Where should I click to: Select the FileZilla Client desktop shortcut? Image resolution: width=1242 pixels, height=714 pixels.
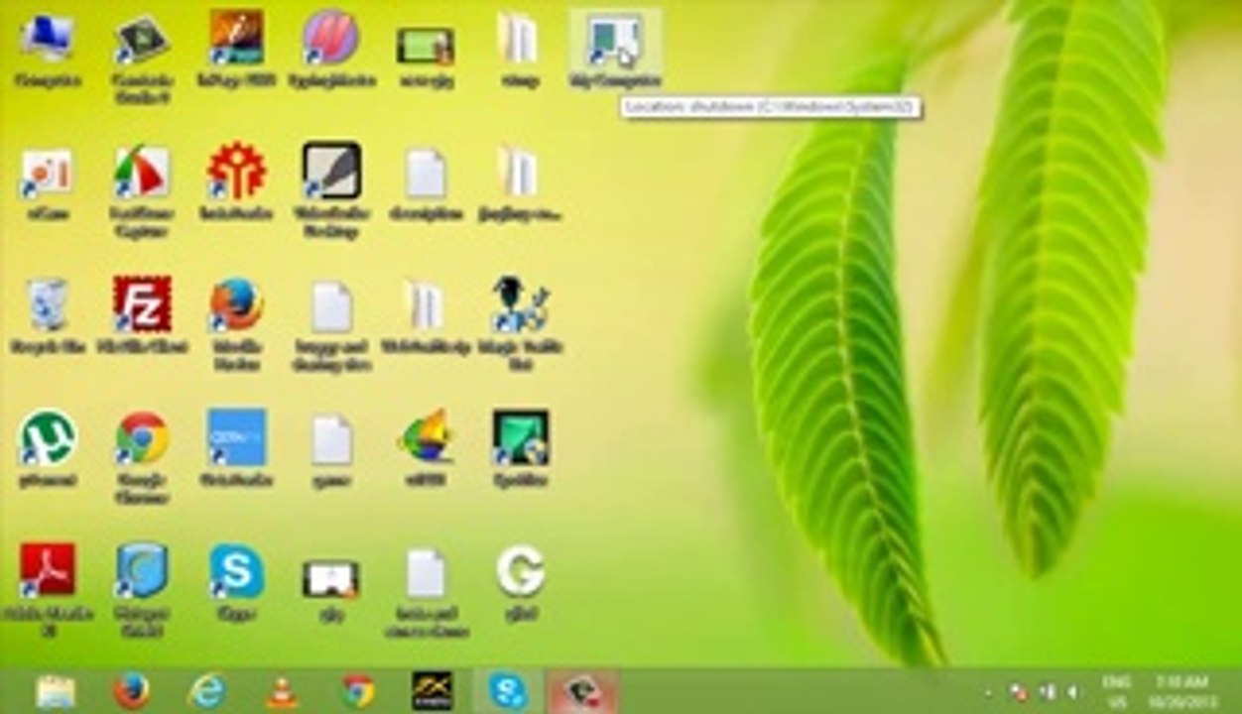[x=142, y=303]
